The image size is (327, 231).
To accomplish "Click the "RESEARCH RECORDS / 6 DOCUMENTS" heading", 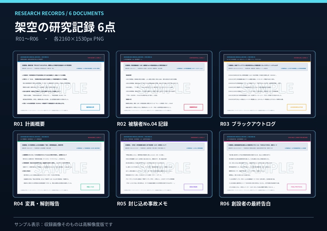I will [x=59, y=13].
